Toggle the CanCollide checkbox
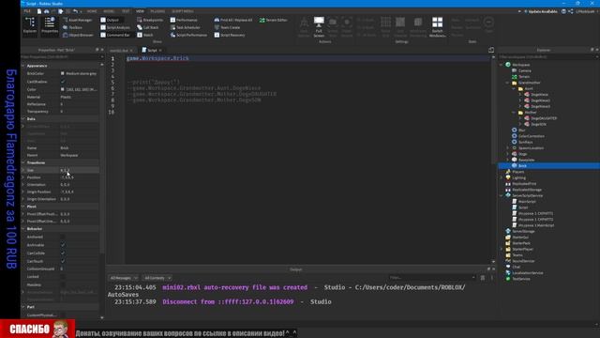 pos(63,253)
